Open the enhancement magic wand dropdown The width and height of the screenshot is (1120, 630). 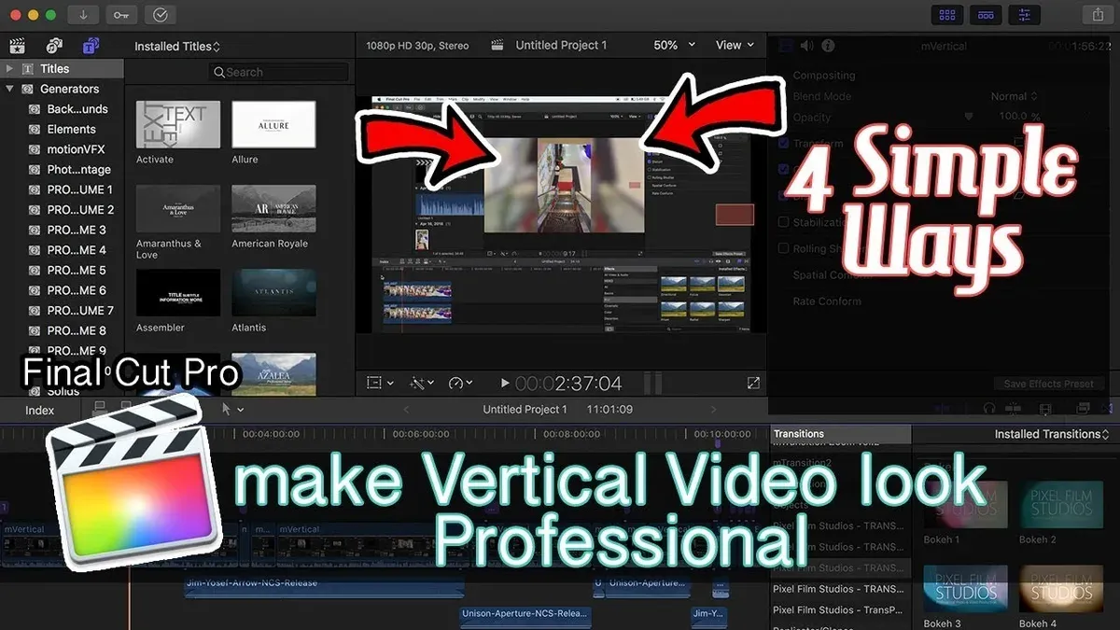pyautogui.click(x=424, y=383)
